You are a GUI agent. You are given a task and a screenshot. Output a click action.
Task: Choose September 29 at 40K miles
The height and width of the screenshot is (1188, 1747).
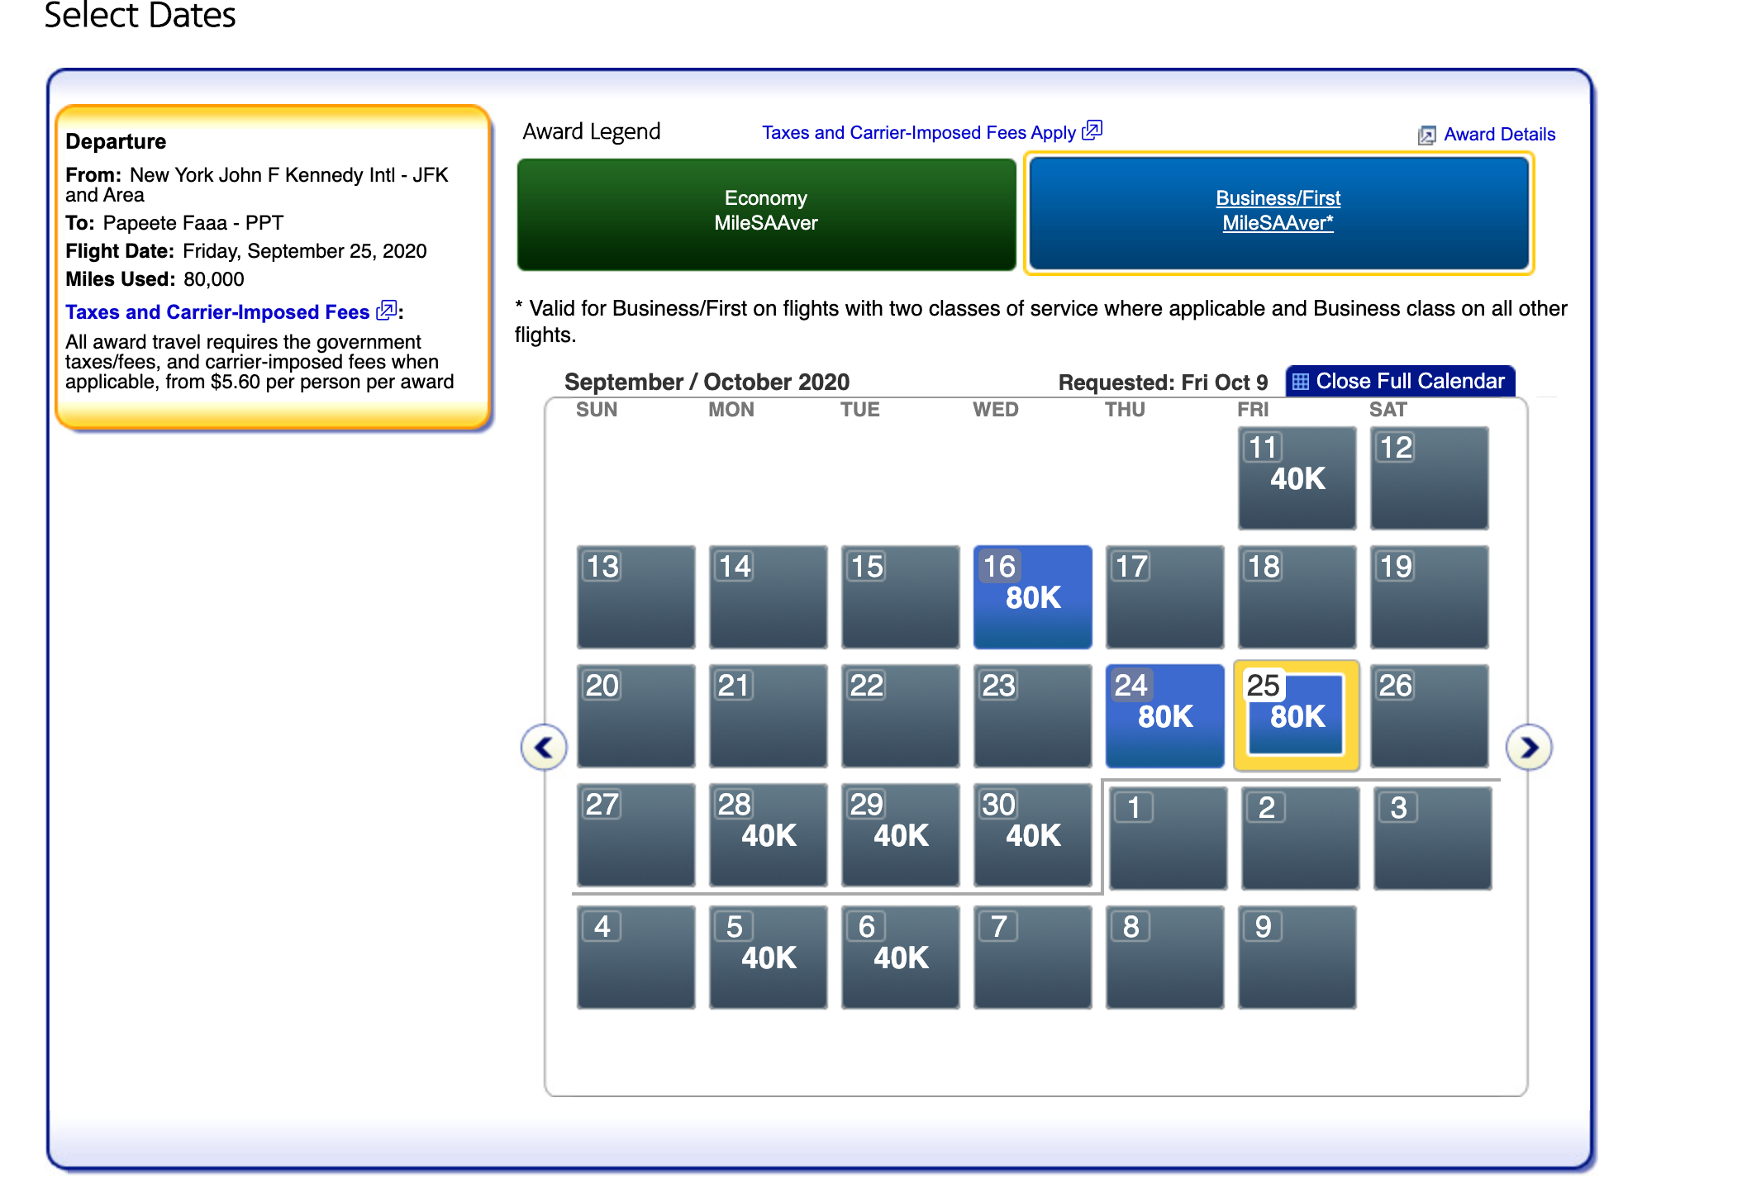[x=900, y=834]
